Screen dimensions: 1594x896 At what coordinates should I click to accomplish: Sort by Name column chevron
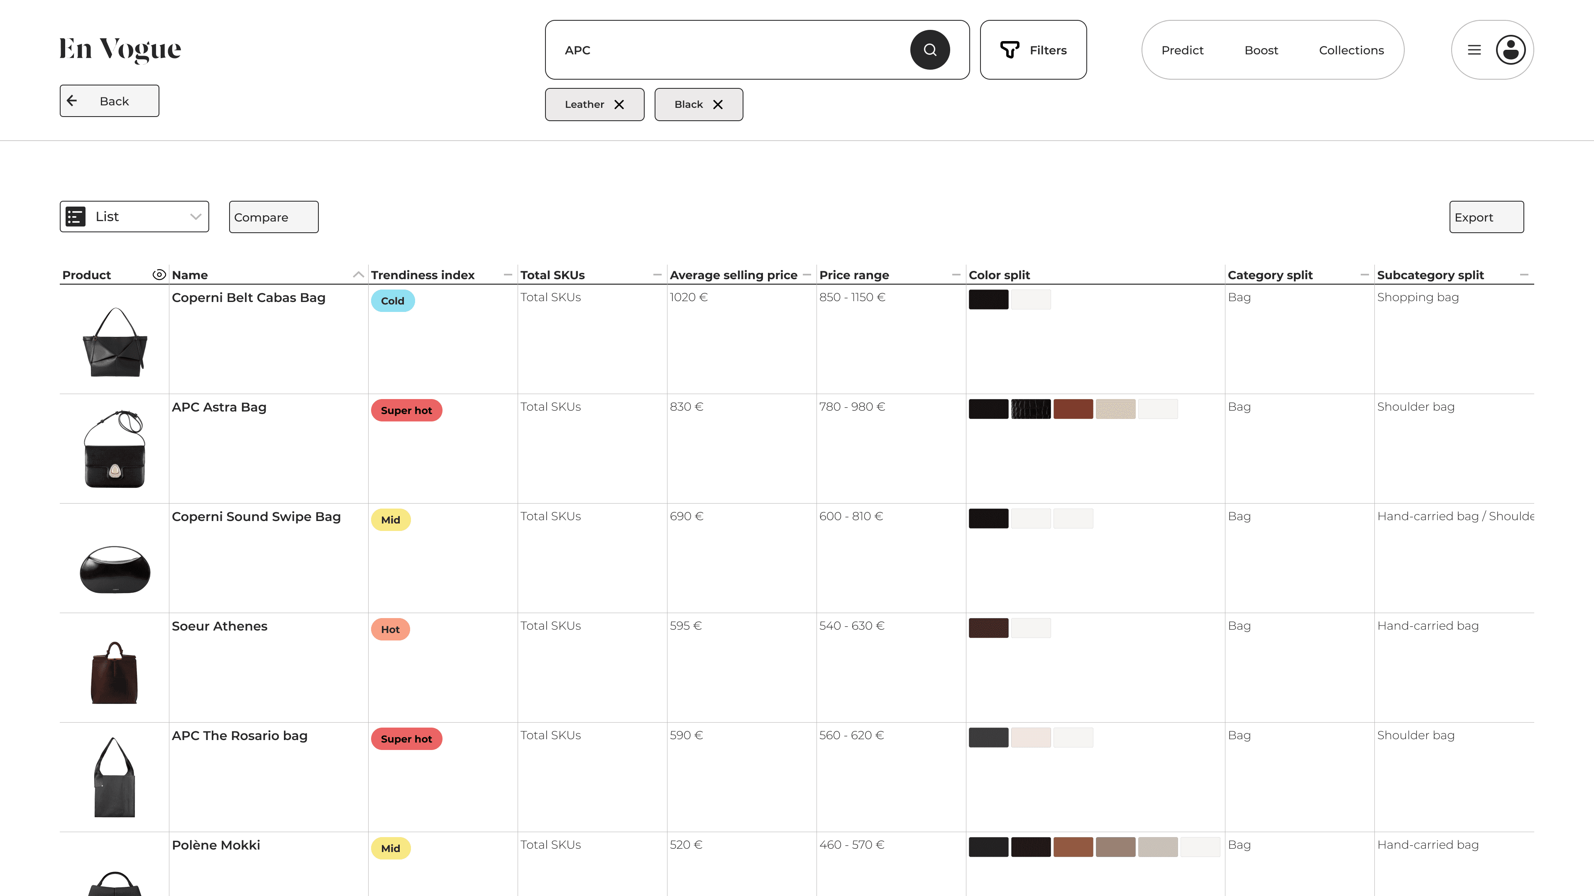pyautogui.click(x=358, y=275)
